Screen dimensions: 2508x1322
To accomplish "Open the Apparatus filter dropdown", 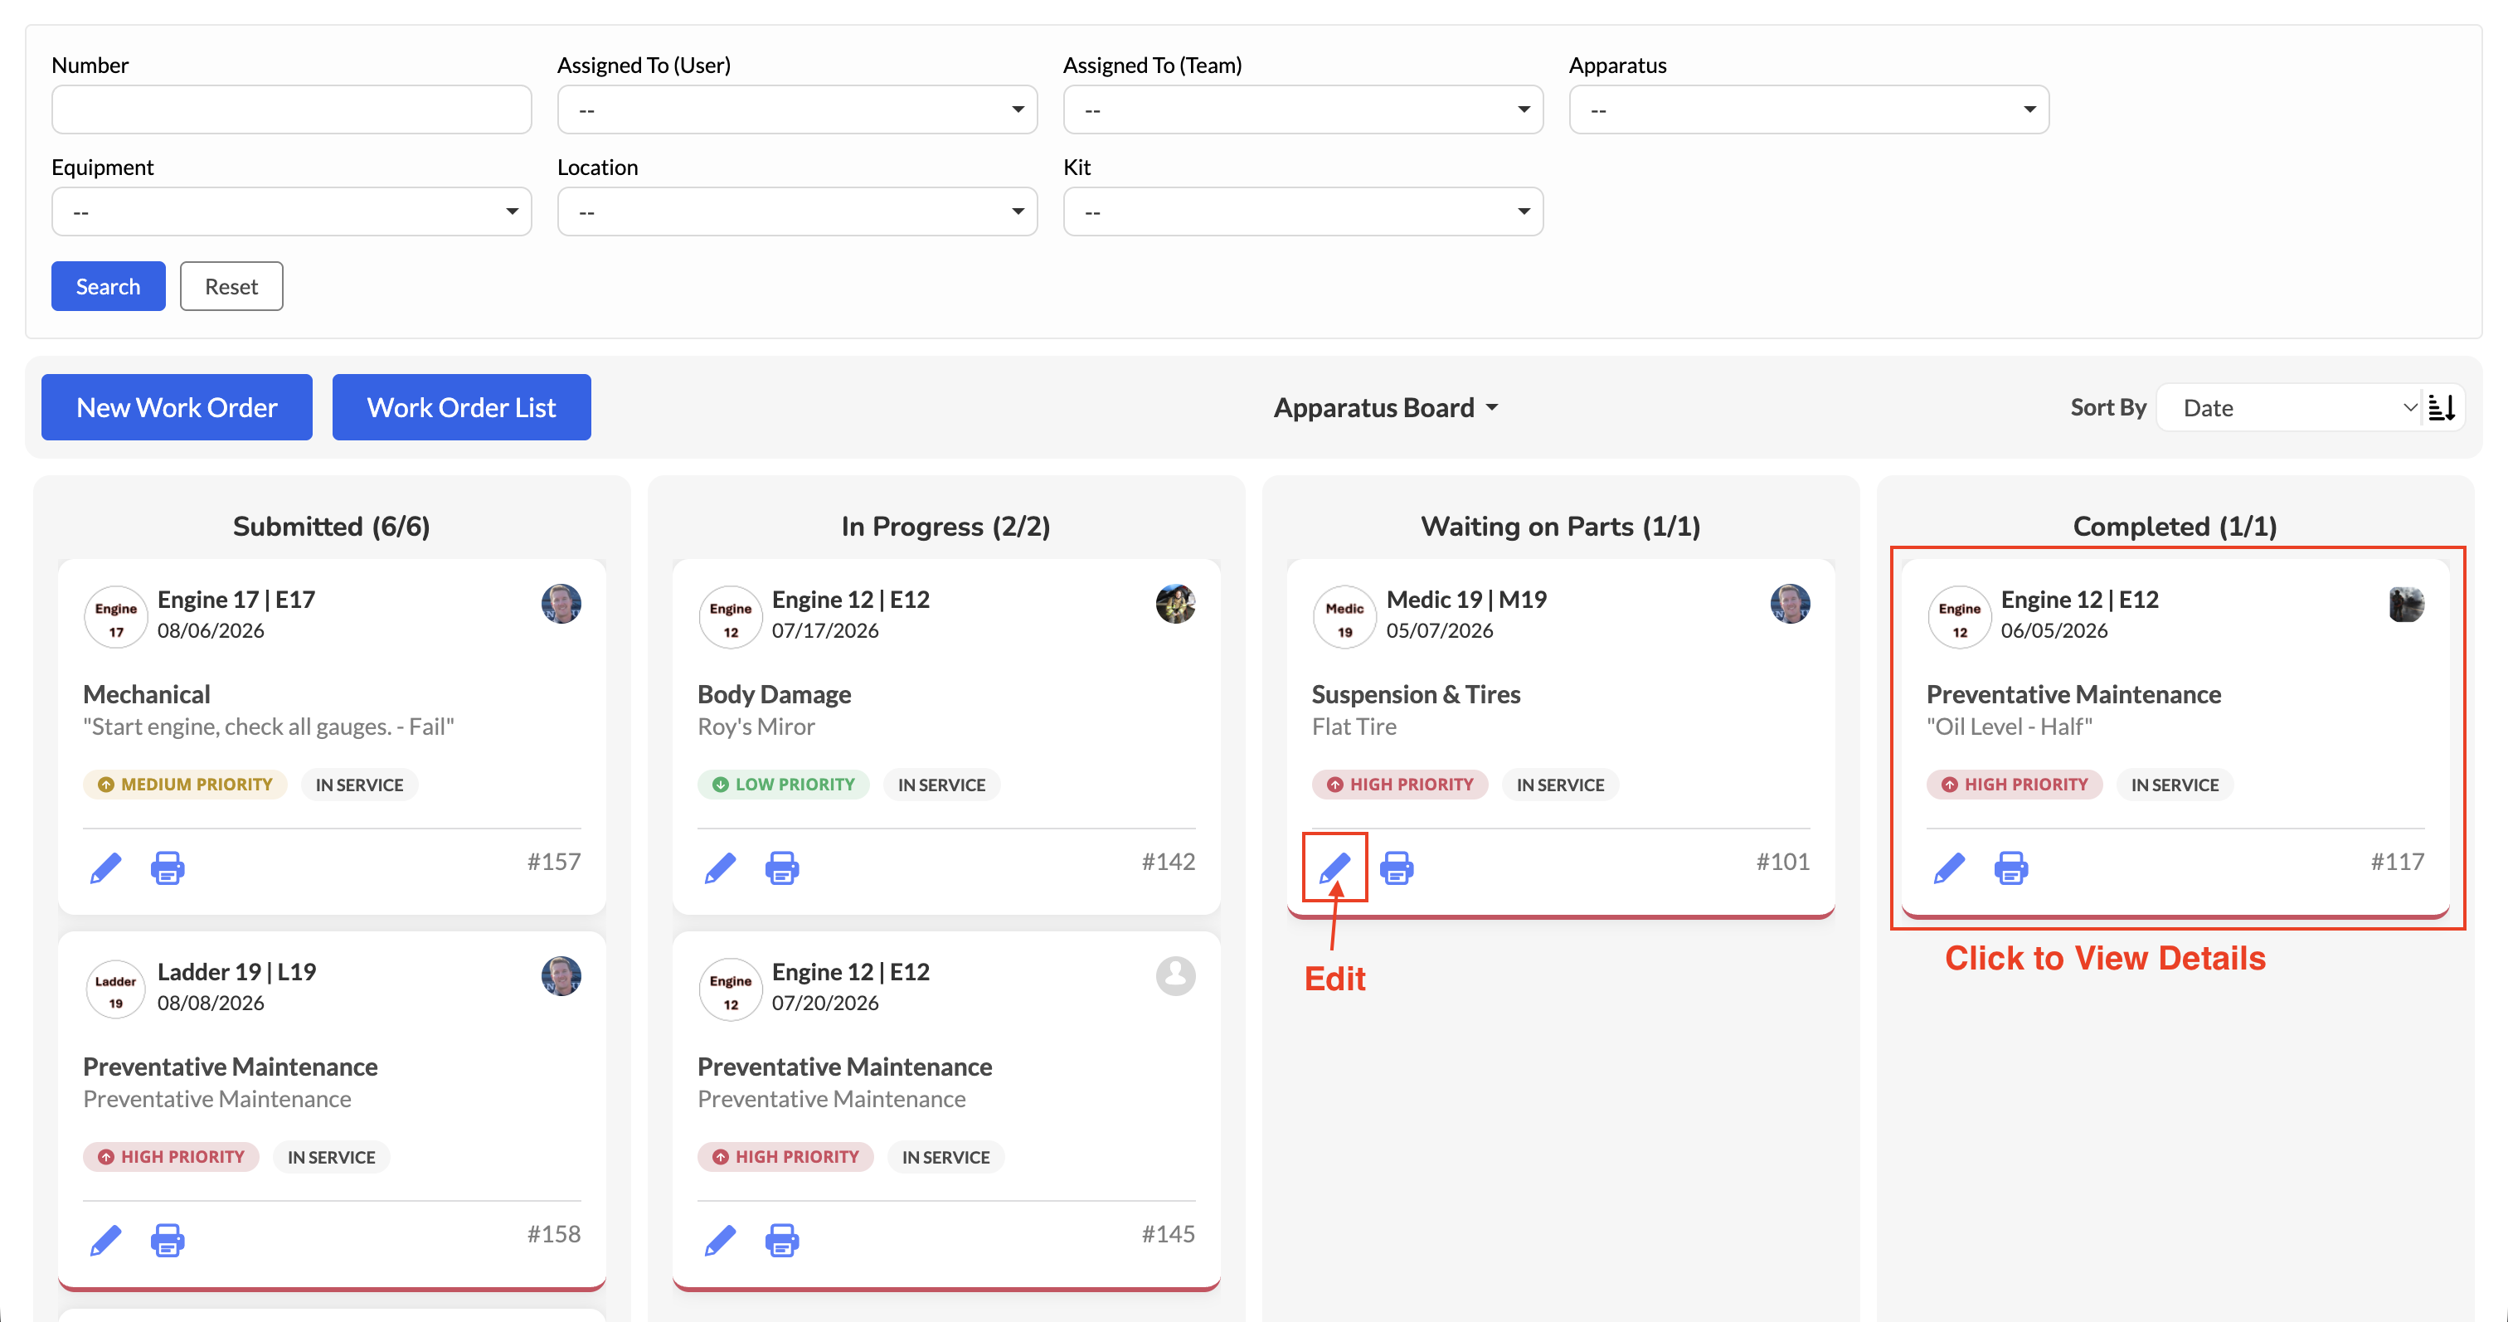I will 1809,109.
